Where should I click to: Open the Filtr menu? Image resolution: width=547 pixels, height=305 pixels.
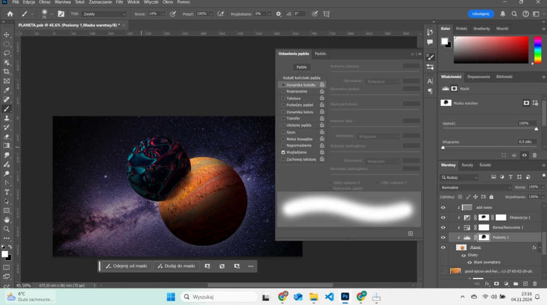click(120, 2)
